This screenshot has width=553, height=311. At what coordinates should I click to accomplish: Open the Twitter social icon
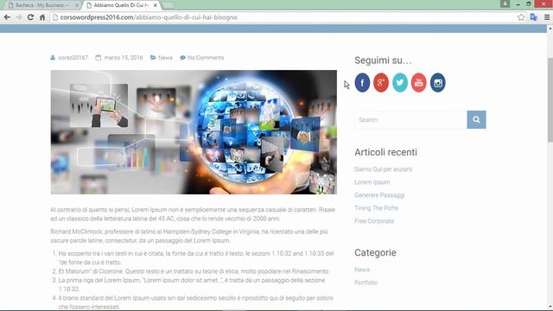click(x=400, y=83)
